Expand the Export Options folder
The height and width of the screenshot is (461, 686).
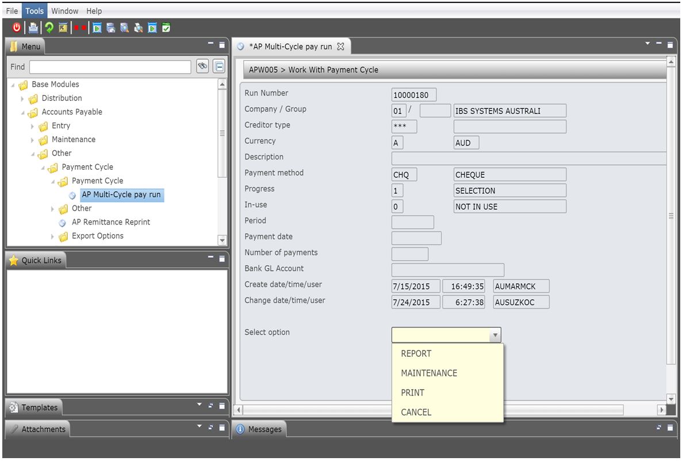click(52, 237)
